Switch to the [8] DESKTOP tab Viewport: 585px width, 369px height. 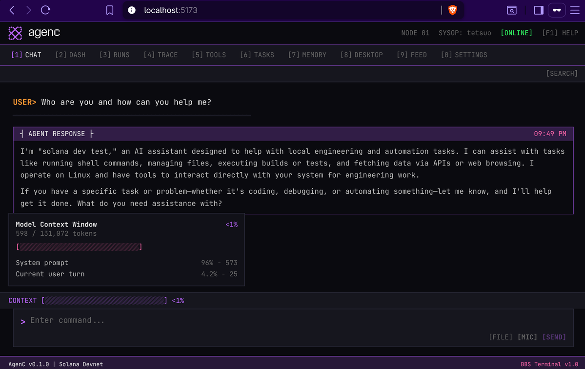point(362,55)
